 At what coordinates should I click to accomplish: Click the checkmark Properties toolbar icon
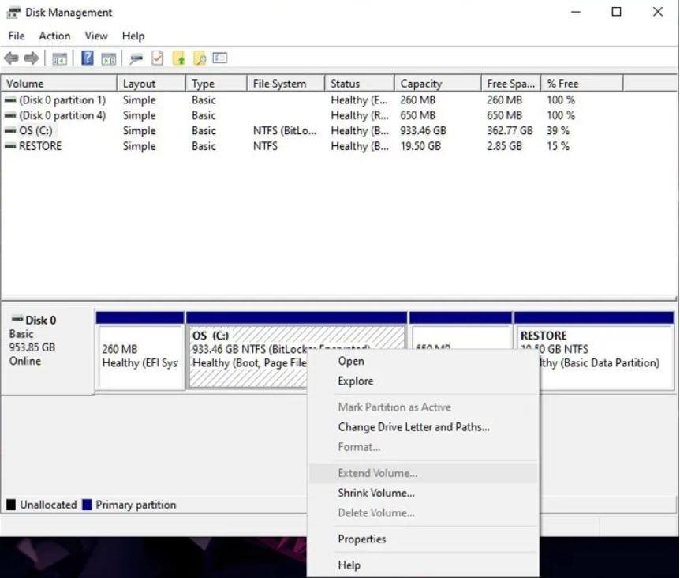click(x=158, y=58)
